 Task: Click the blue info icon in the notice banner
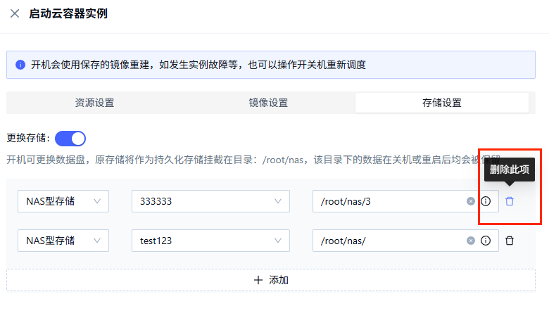[x=20, y=65]
